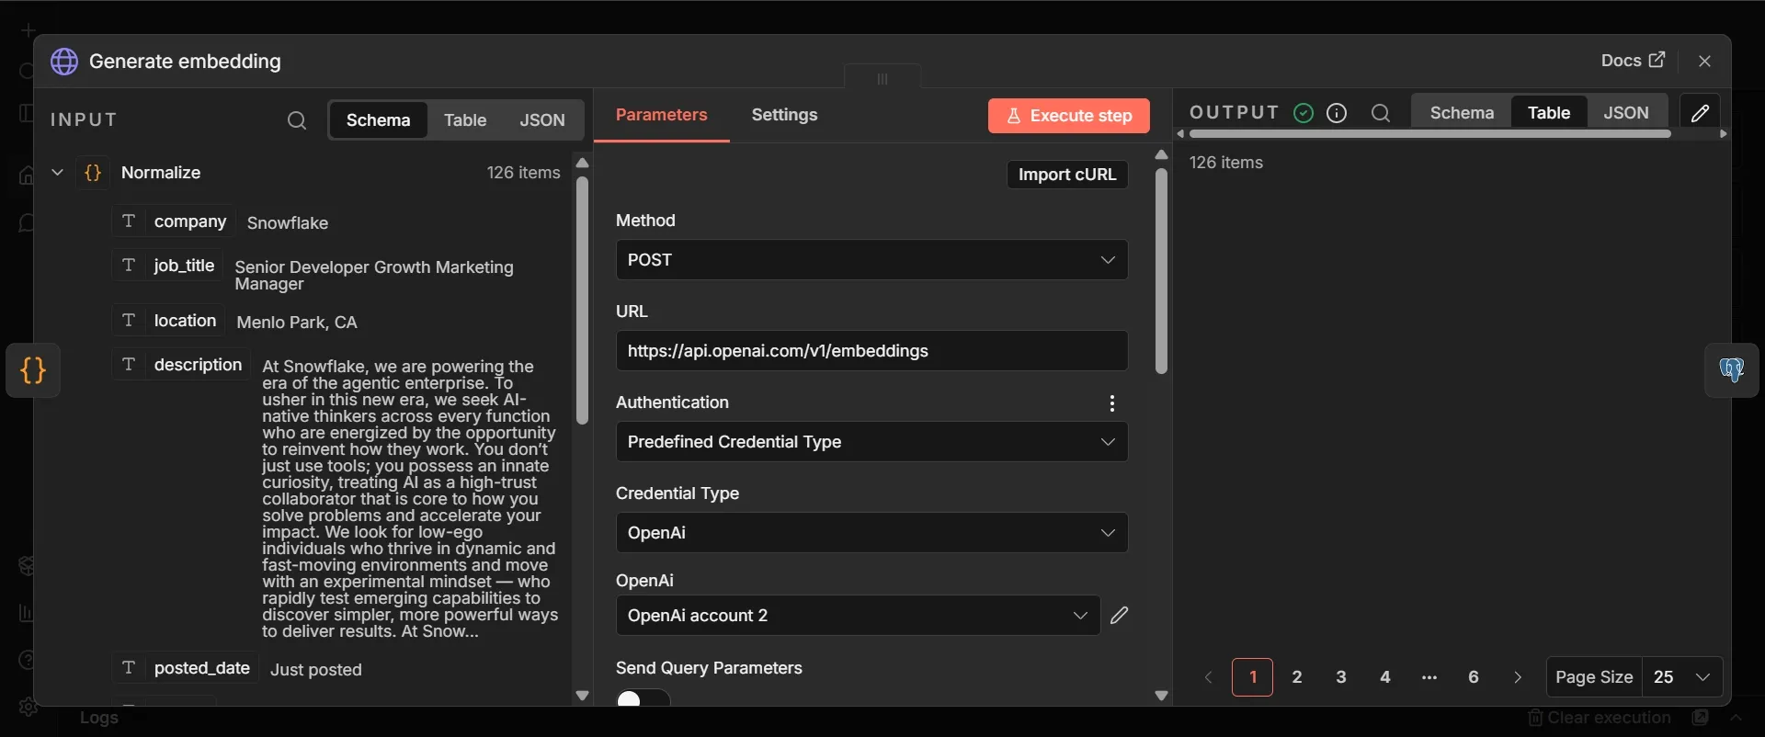The image size is (1765, 737).
Task: Switch output view to JSON
Action: pyautogui.click(x=1626, y=113)
